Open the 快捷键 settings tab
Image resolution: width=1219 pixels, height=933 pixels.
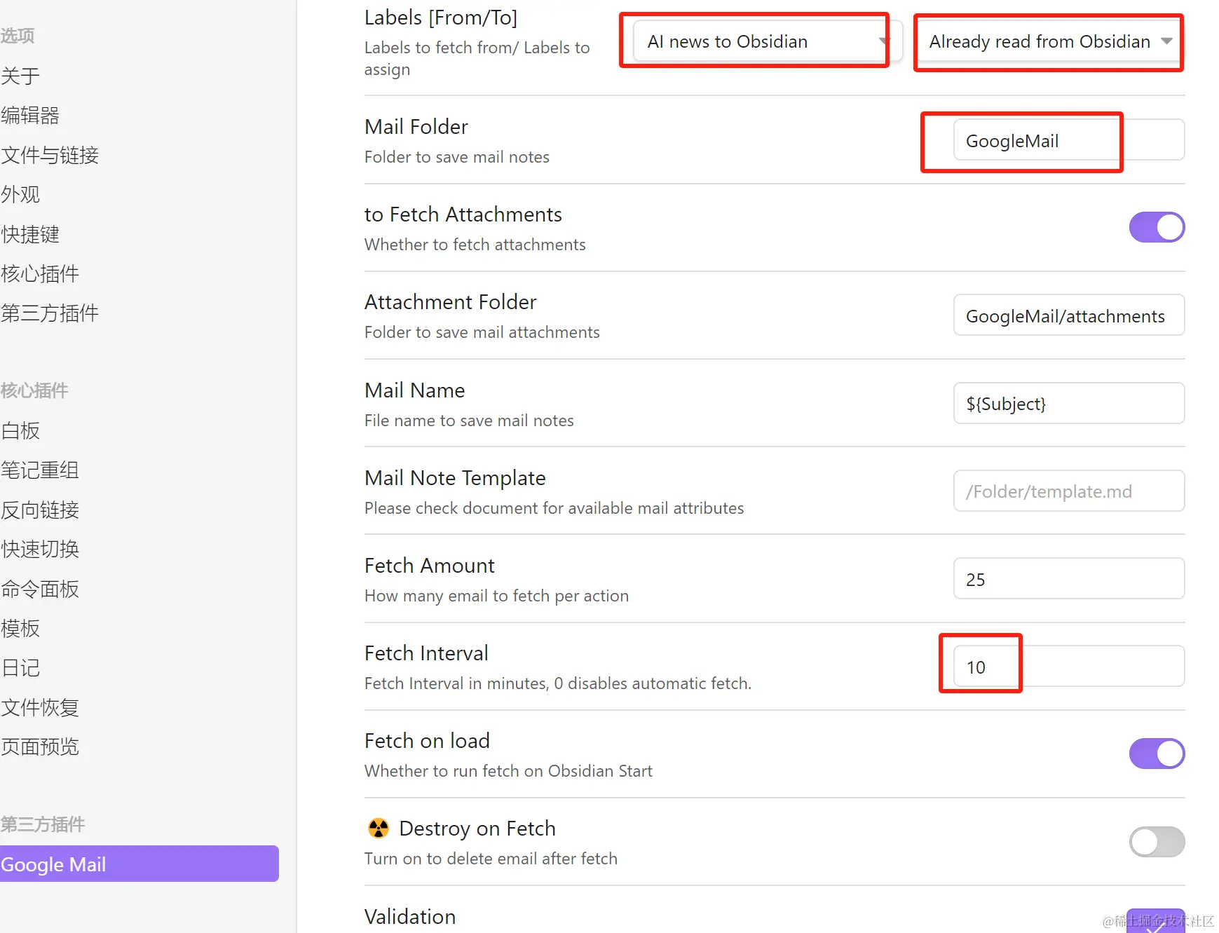[30, 234]
